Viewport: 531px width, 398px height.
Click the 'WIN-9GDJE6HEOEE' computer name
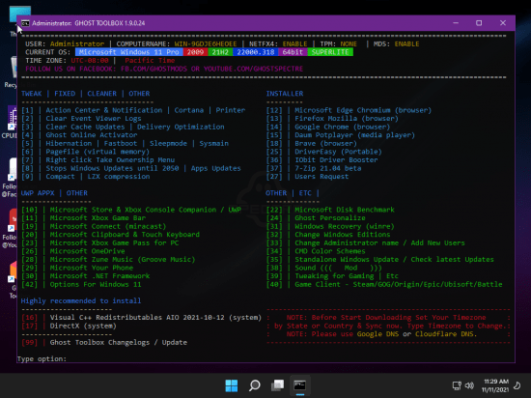[x=206, y=44]
